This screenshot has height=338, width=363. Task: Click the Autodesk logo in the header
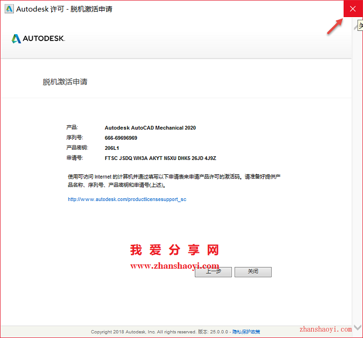tap(38, 38)
